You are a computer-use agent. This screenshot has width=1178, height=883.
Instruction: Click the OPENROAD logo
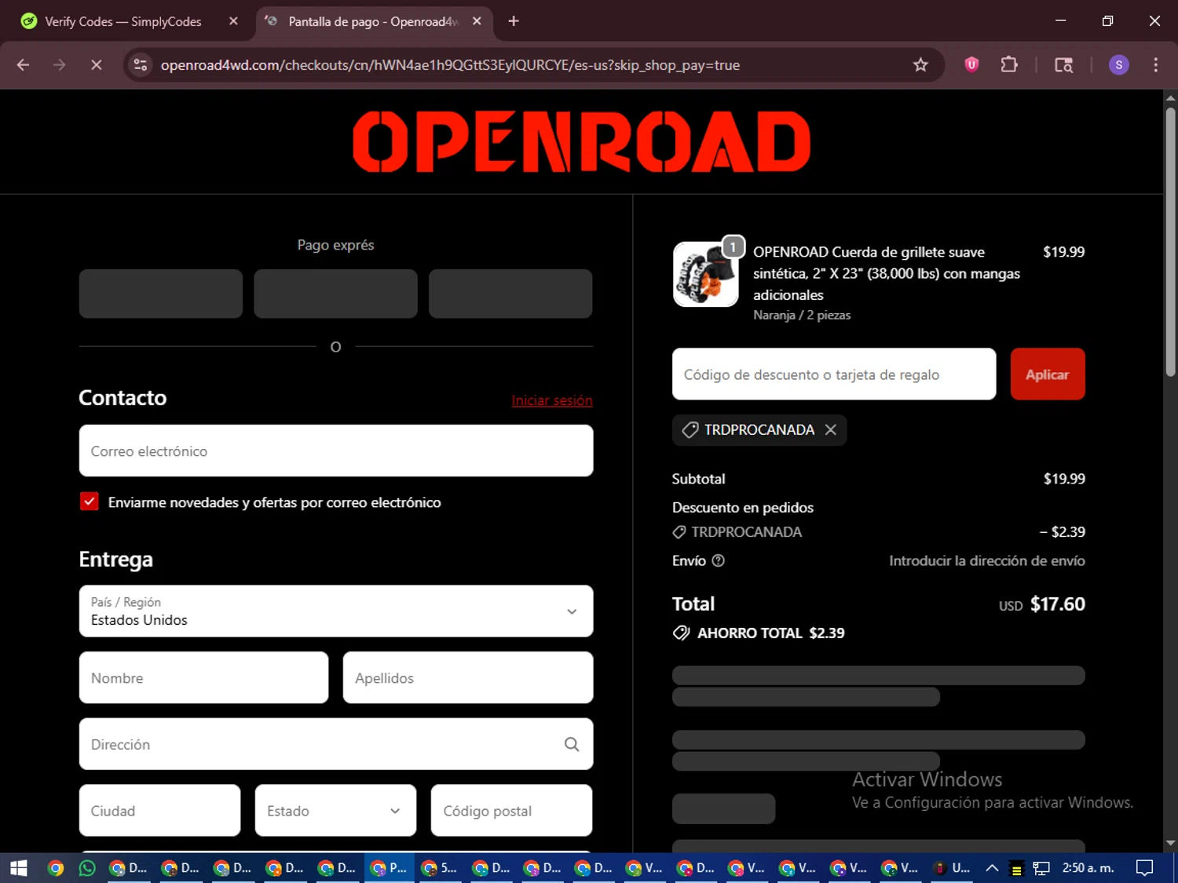click(581, 141)
